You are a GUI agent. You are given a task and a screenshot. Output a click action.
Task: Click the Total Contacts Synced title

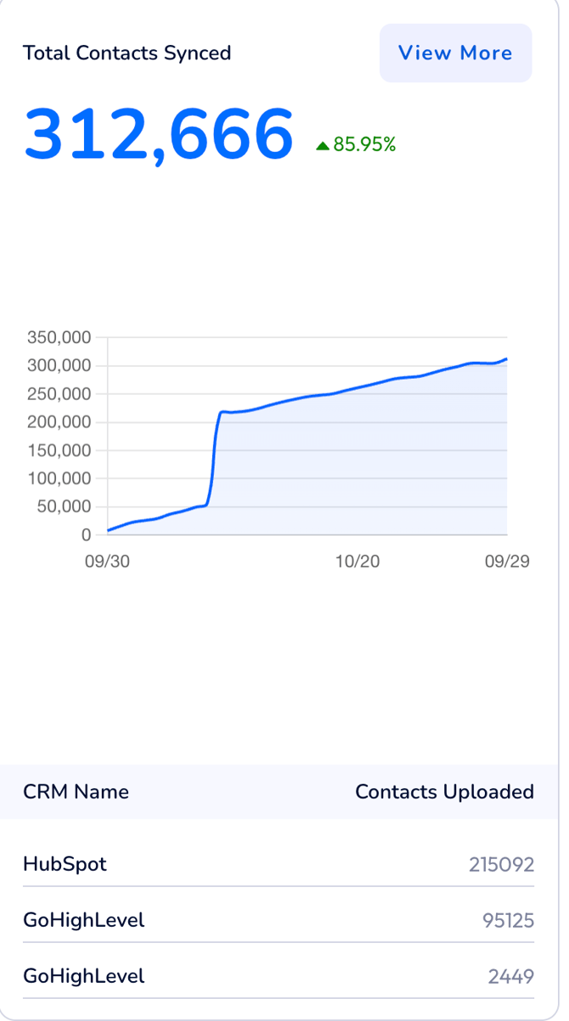[127, 53]
